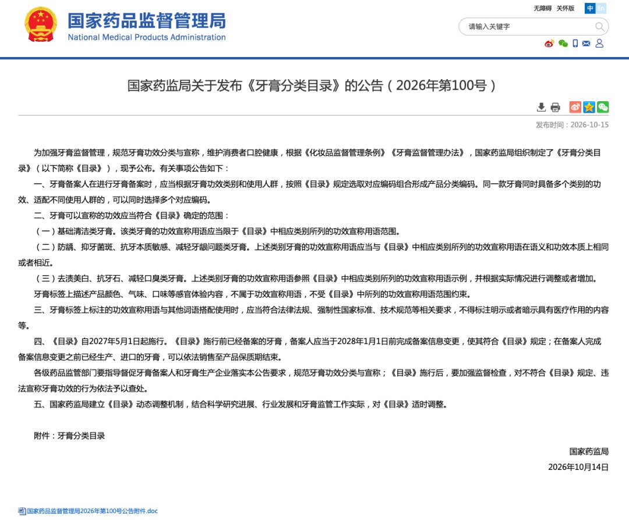Share article via green WeChat icon
629x520 pixels.
click(x=603, y=107)
